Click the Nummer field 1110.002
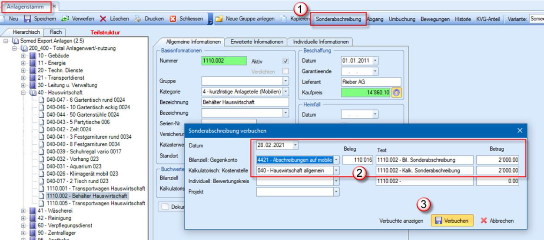Screen dimensions: 544x240 [x=224, y=61]
